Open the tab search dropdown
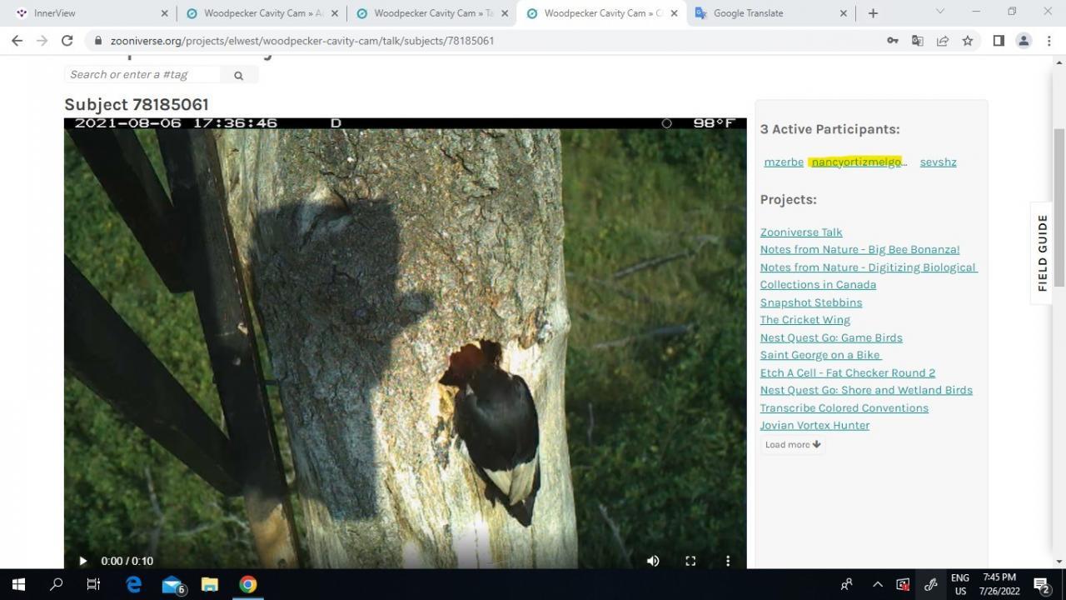The height and width of the screenshot is (600, 1066). pyautogui.click(x=939, y=12)
